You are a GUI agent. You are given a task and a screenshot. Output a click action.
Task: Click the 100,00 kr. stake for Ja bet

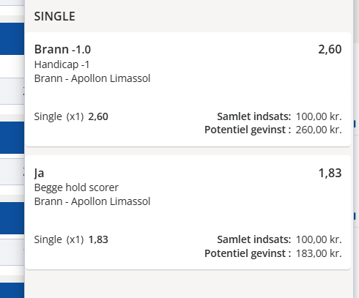[x=319, y=239]
